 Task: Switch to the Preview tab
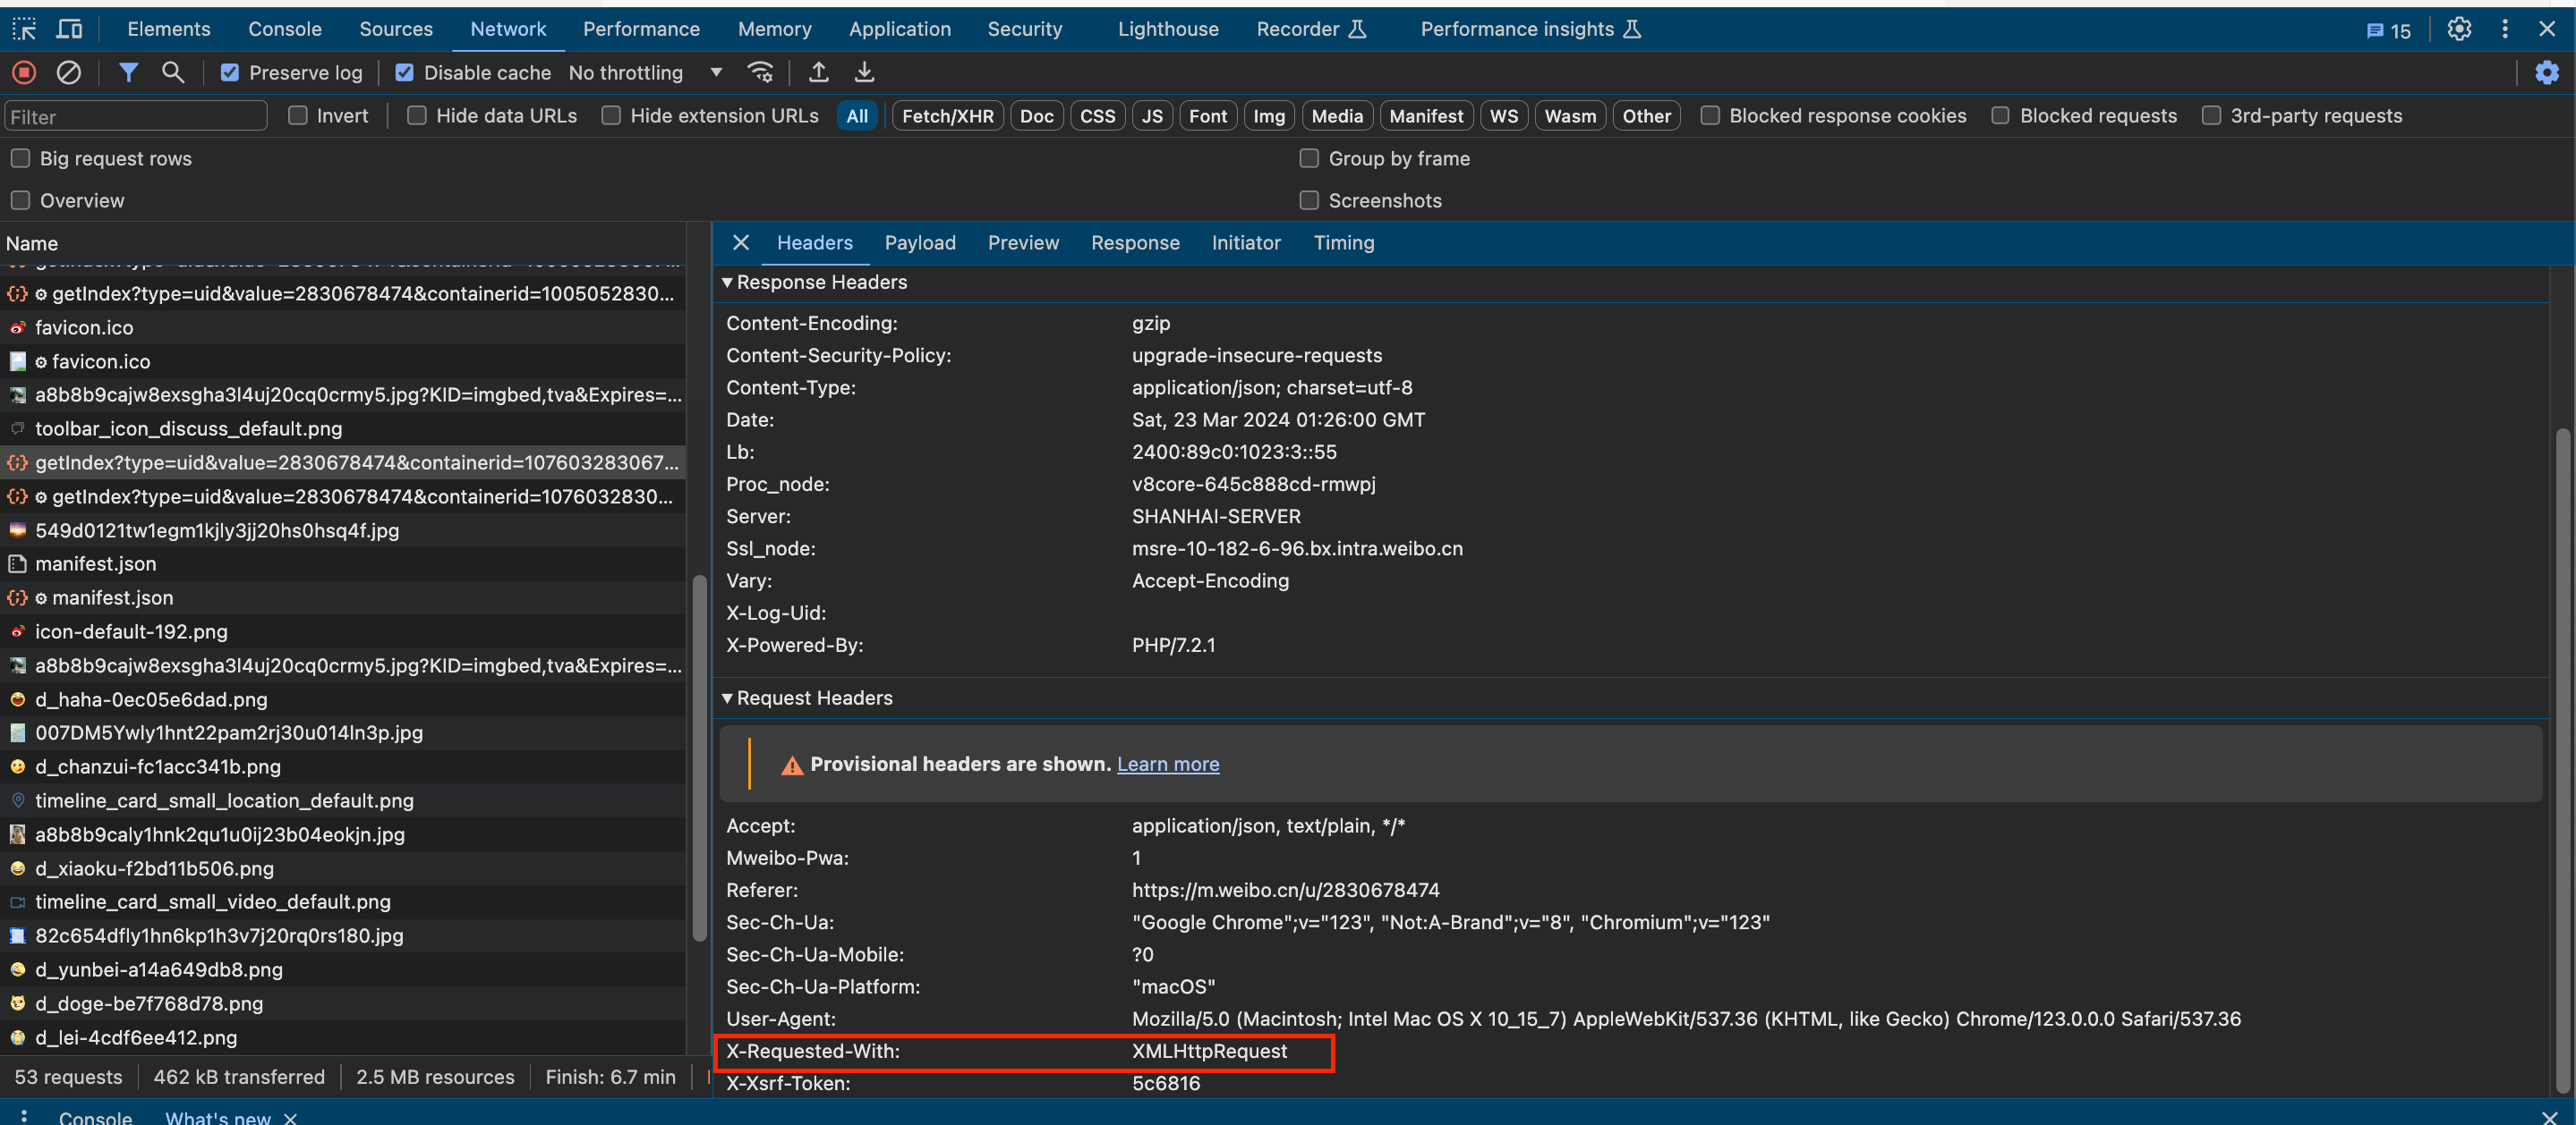point(1023,242)
